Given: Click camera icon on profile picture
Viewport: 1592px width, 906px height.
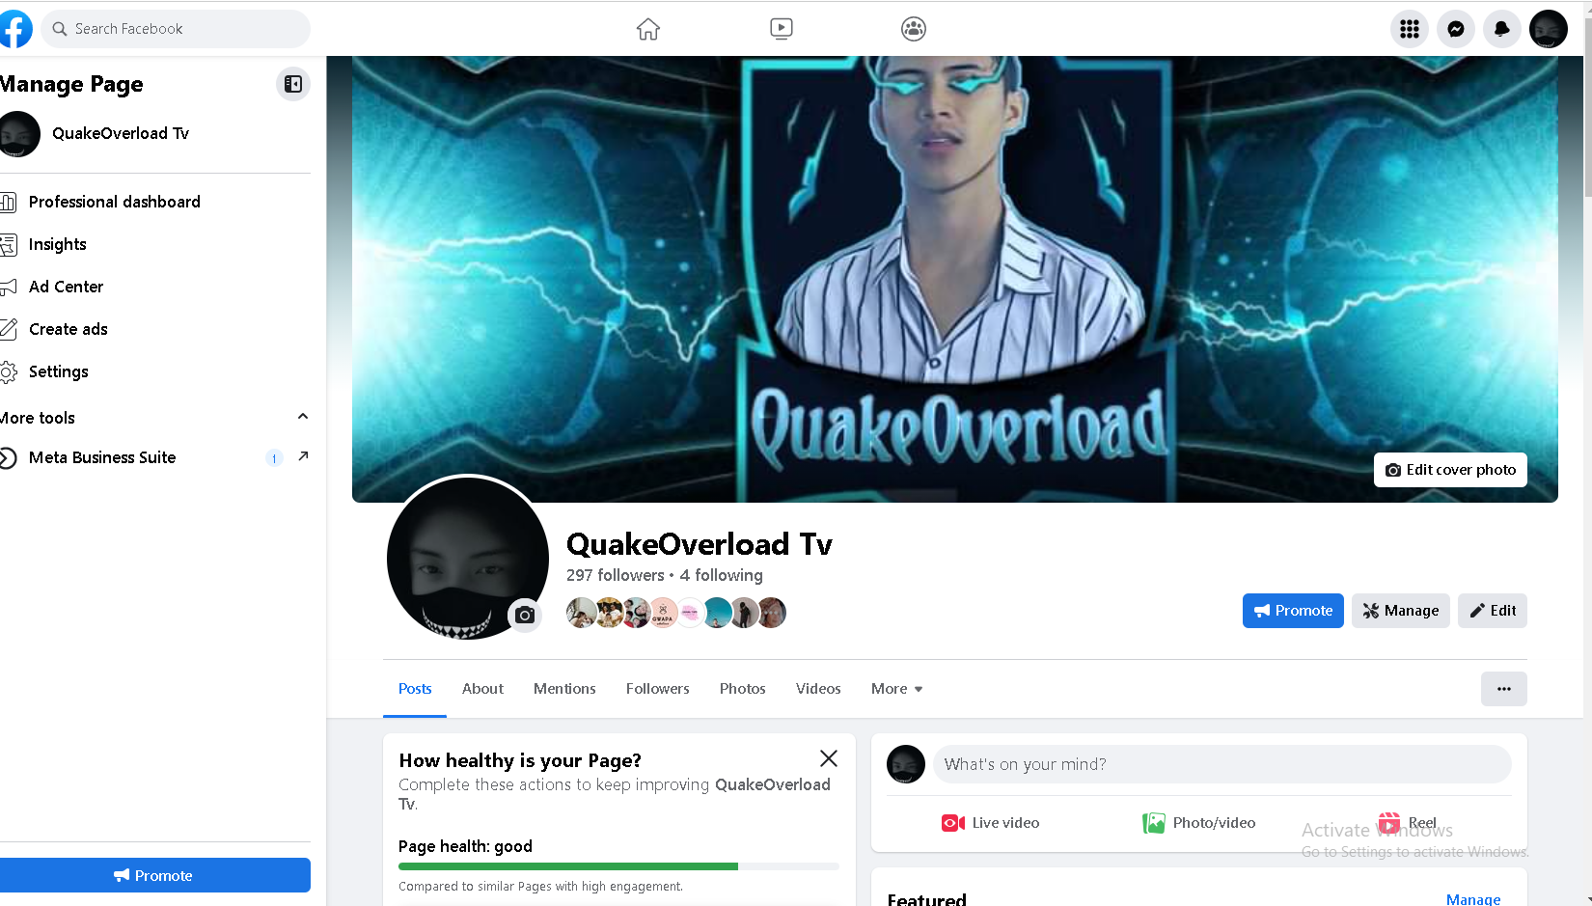Looking at the screenshot, I should click(x=525, y=615).
